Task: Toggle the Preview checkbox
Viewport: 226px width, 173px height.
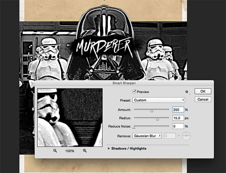Action: [x=134, y=92]
